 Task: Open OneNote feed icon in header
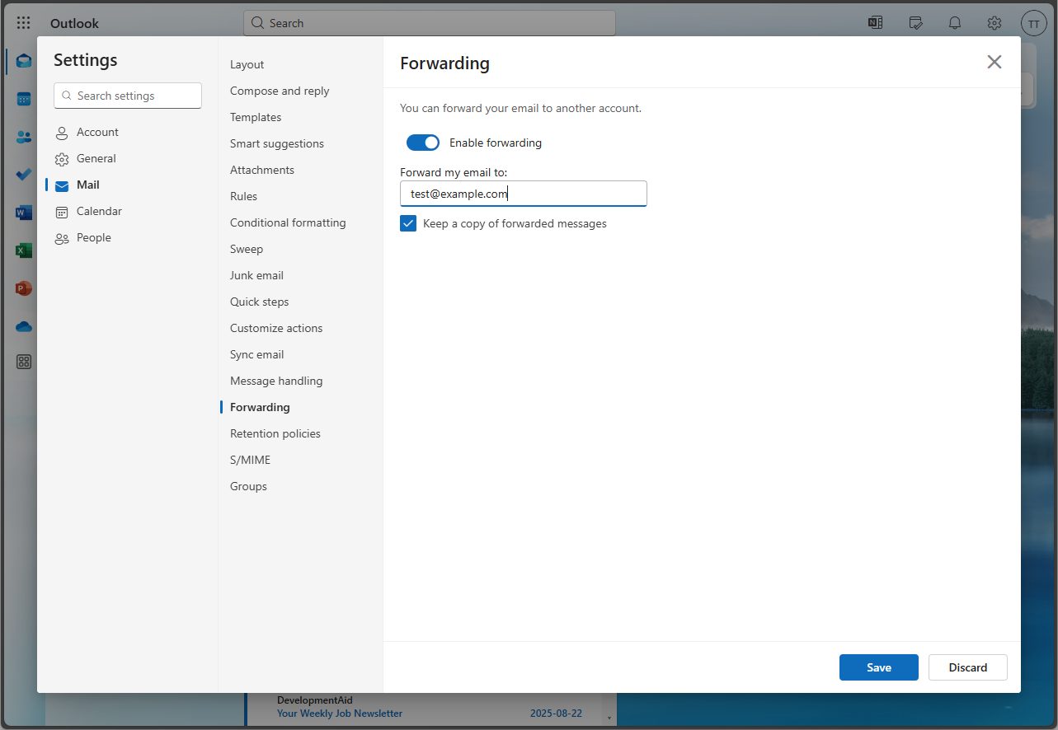[x=875, y=23]
